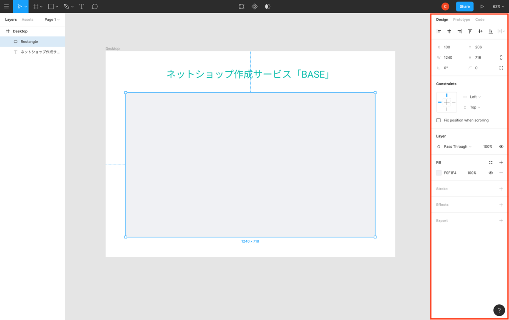
Task: Toggle constrain proportions lock icon
Action: click(501, 57)
